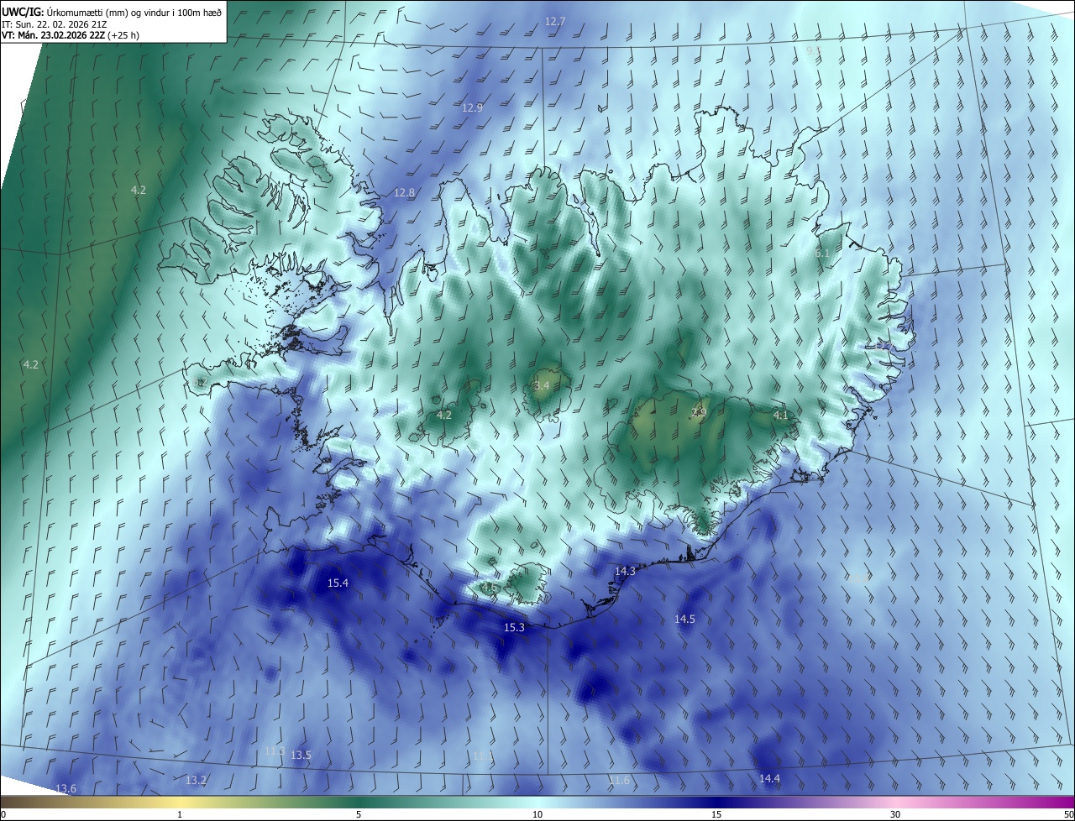This screenshot has height=821, width=1075.
Task: Click the UWC/IG map title text
Action: tap(112, 12)
